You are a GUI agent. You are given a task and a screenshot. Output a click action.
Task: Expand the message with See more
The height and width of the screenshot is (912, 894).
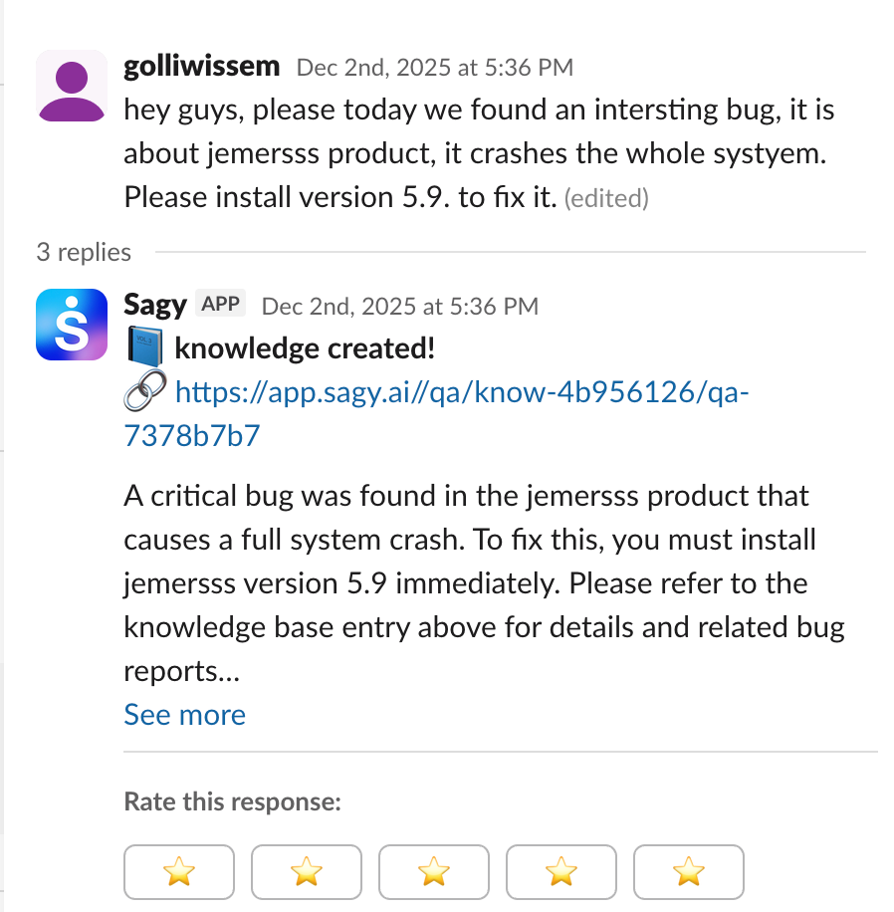pos(183,714)
